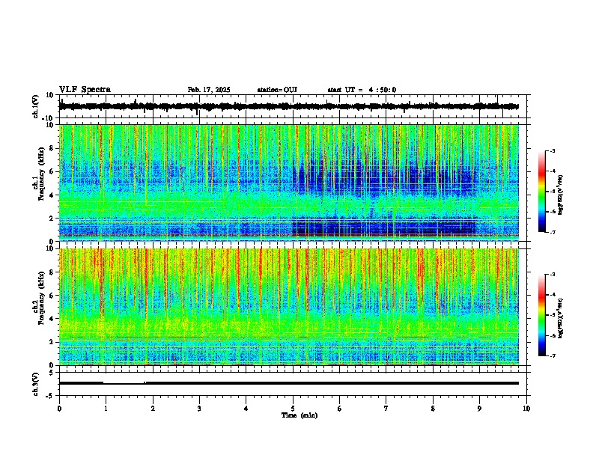
Task: Click the ch.1 waveform "-10" tick label
Action: point(49,118)
